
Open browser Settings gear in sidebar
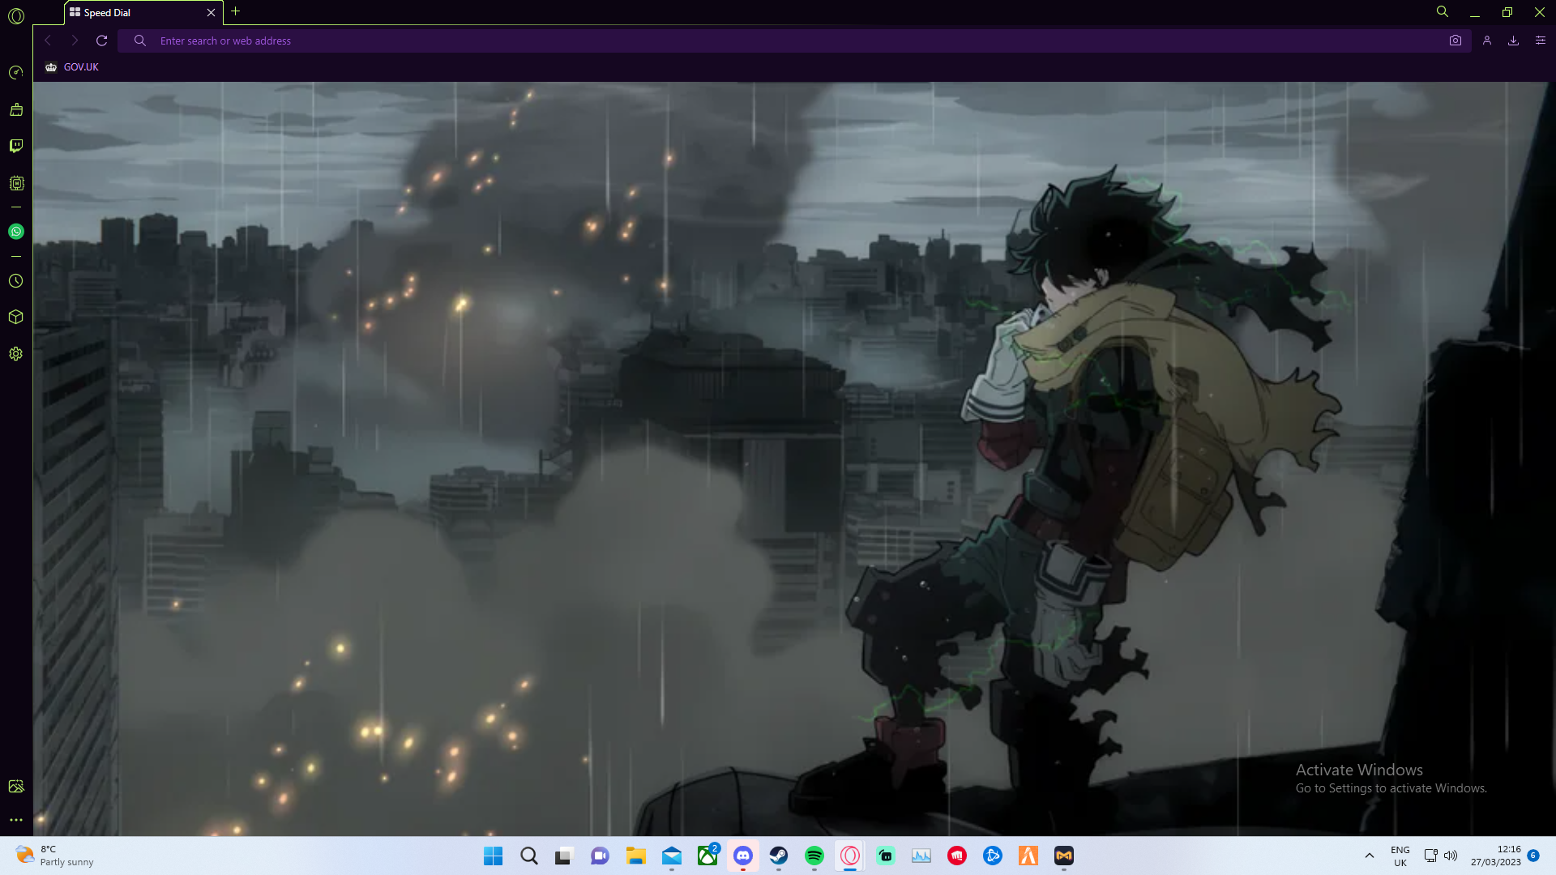[16, 354]
